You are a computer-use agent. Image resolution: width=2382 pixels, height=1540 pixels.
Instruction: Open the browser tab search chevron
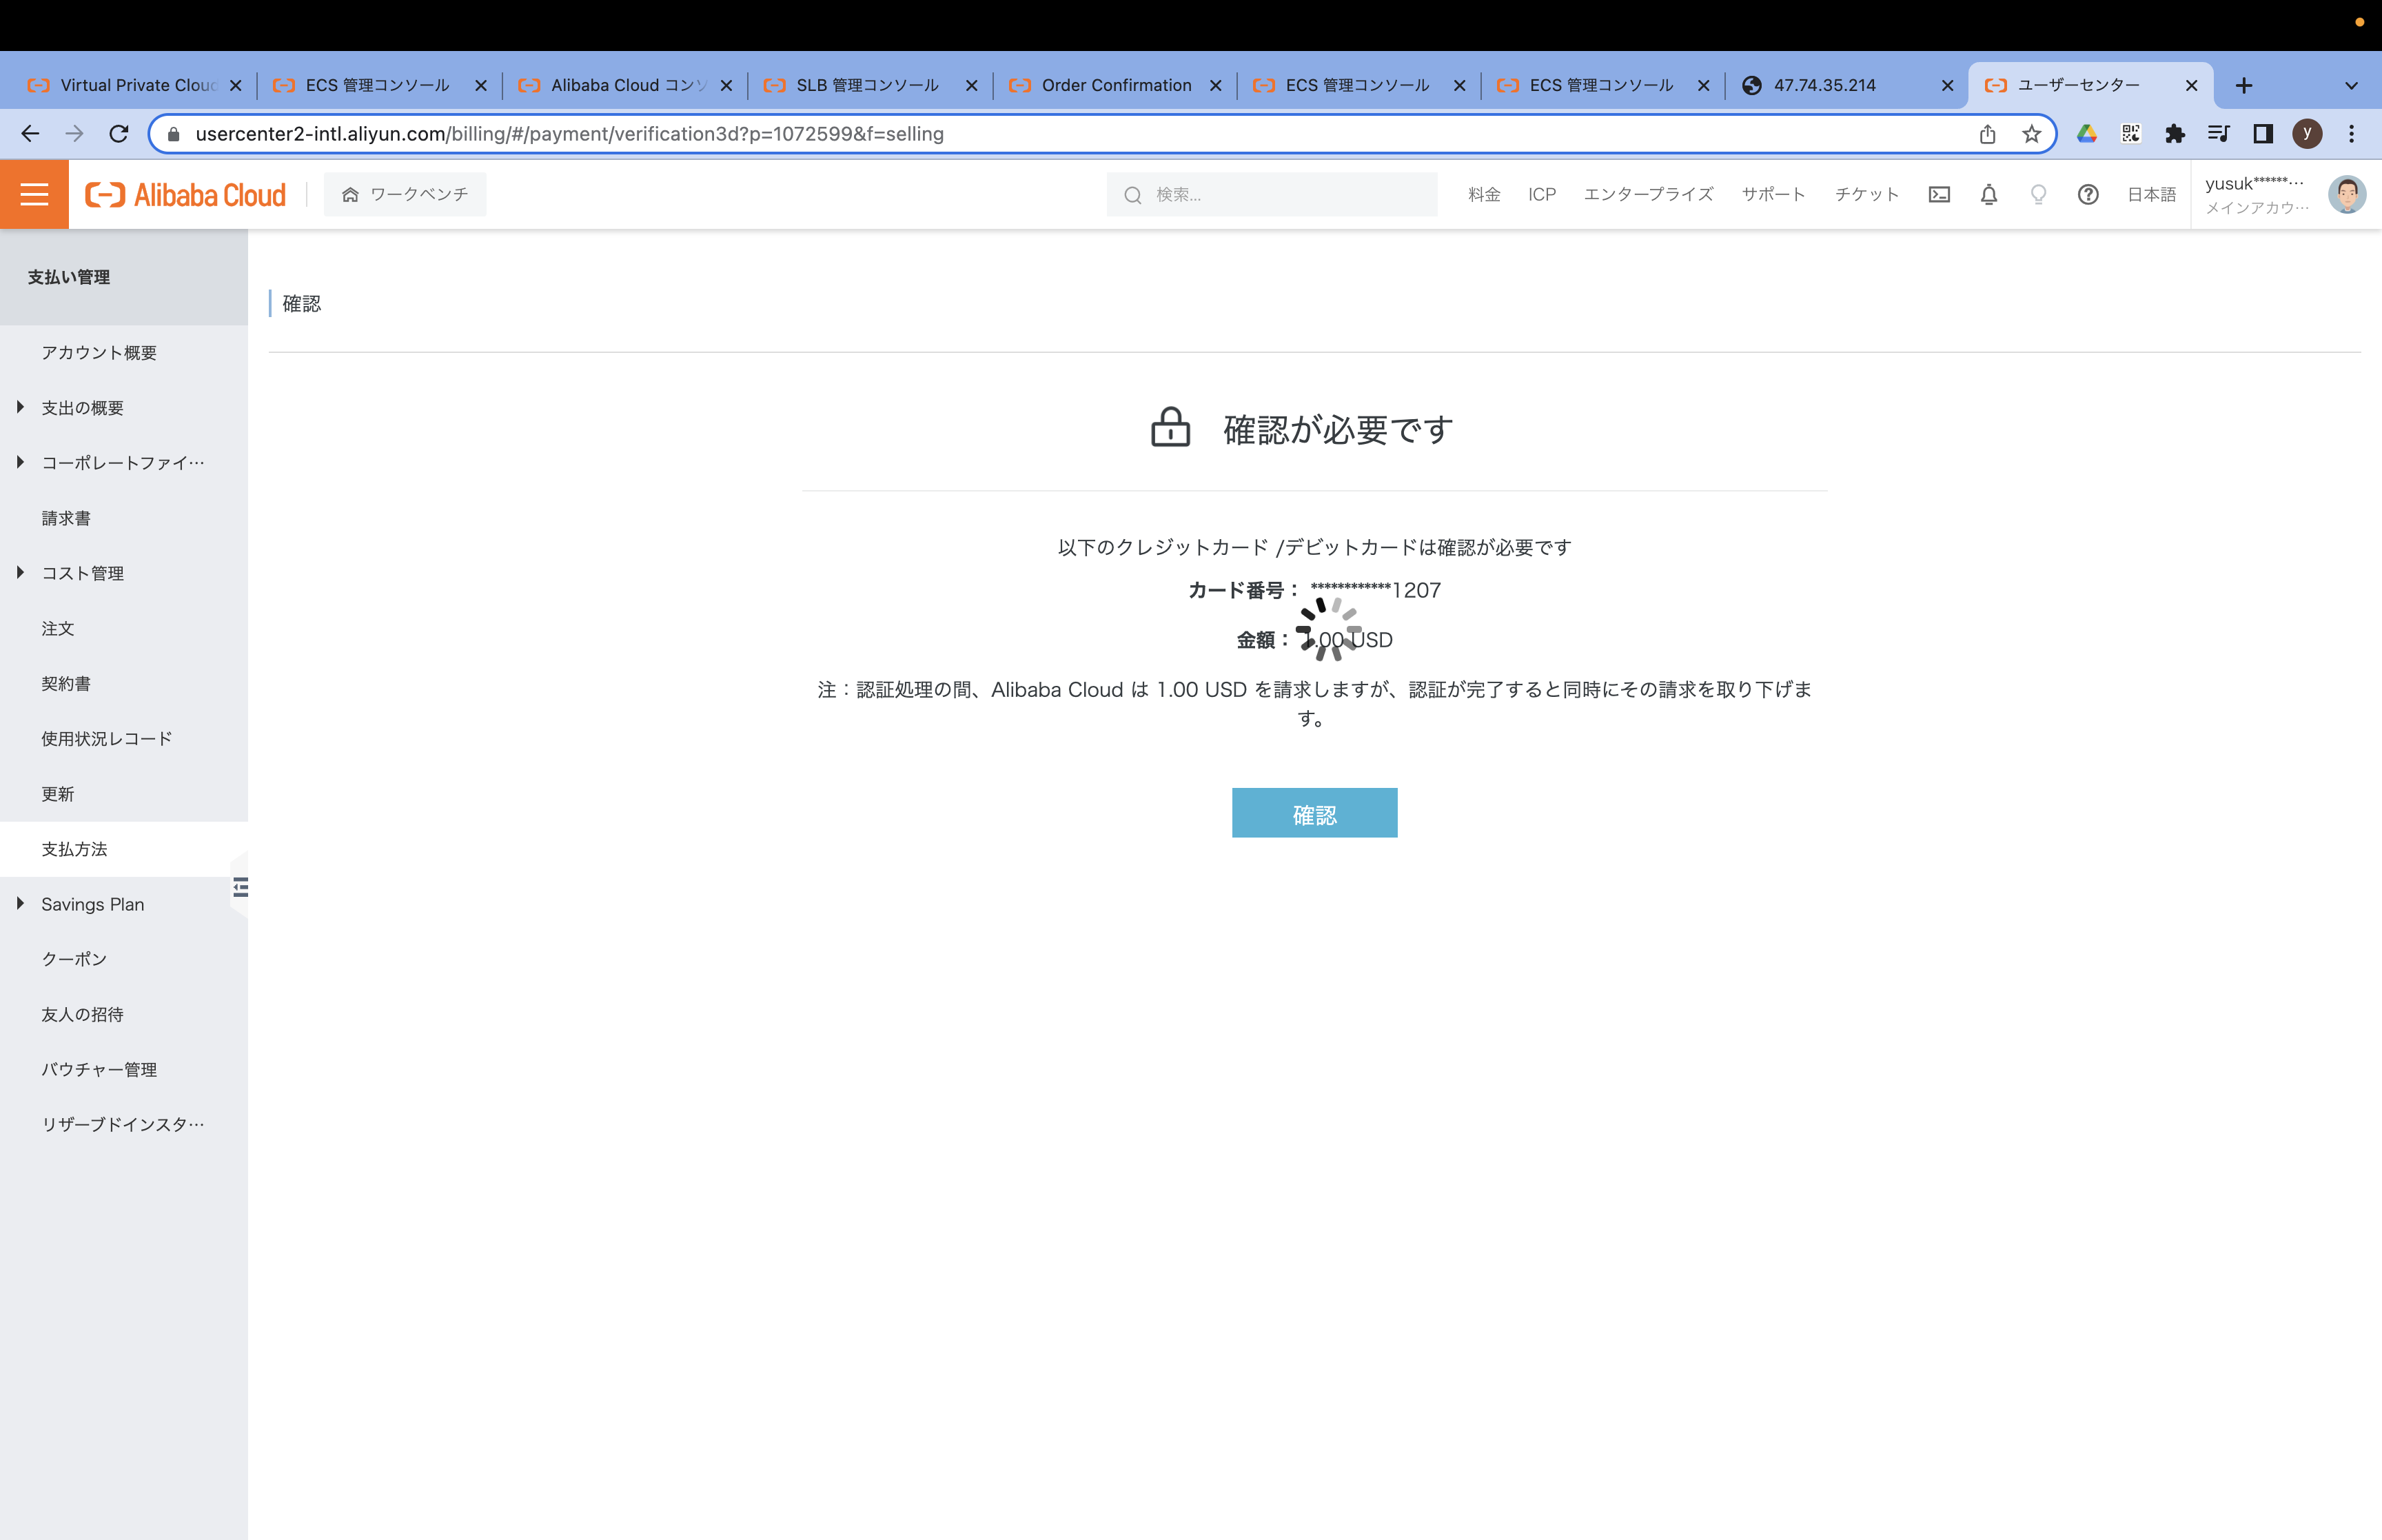(2350, 85)
